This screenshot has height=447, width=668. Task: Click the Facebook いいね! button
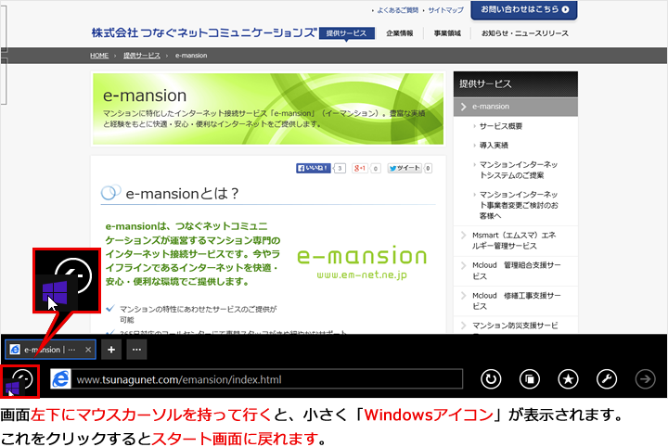[x=314, y=168]
